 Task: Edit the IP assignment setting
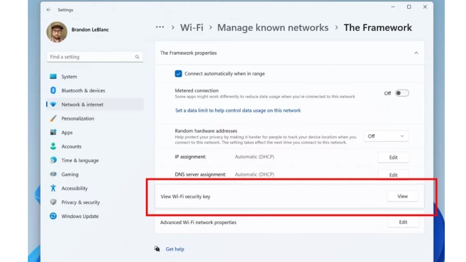[x=393, y=157]
